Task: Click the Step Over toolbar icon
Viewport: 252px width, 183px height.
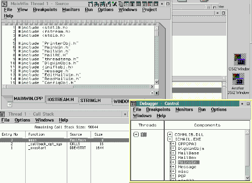Action: (91, 4)
